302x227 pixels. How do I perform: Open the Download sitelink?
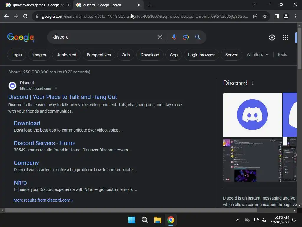pyautogui.click(x=27, y=123)
